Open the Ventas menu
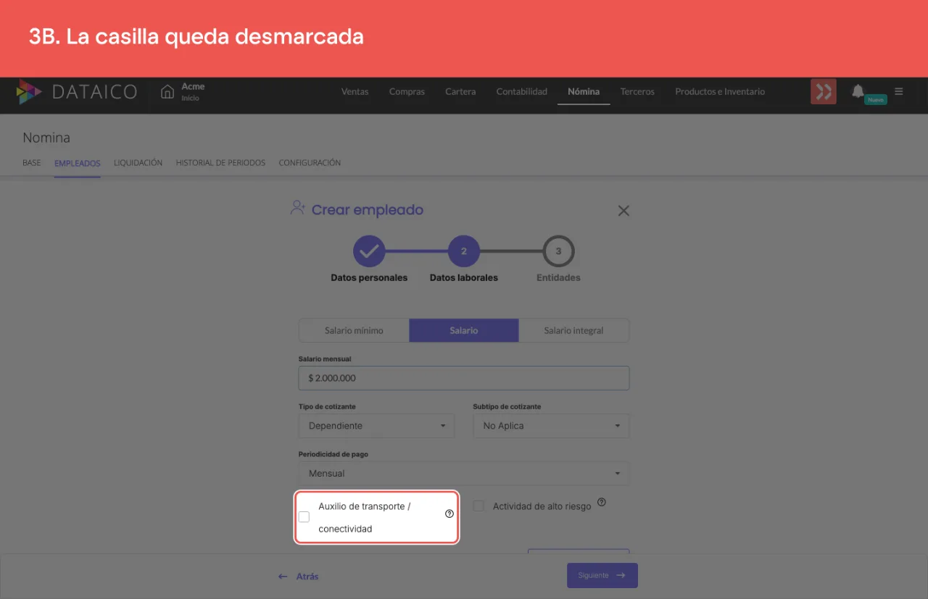Viewport: 928px width, 599px height. (x=355, y=92)
